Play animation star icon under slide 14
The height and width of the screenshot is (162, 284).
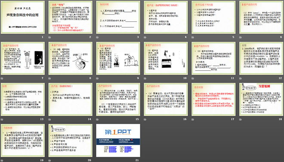49,119
